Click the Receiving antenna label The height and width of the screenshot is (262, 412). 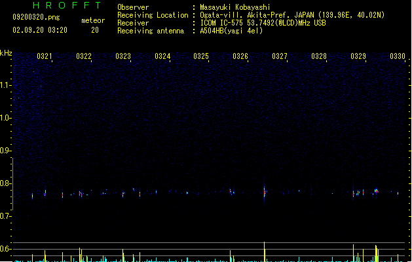151,31
